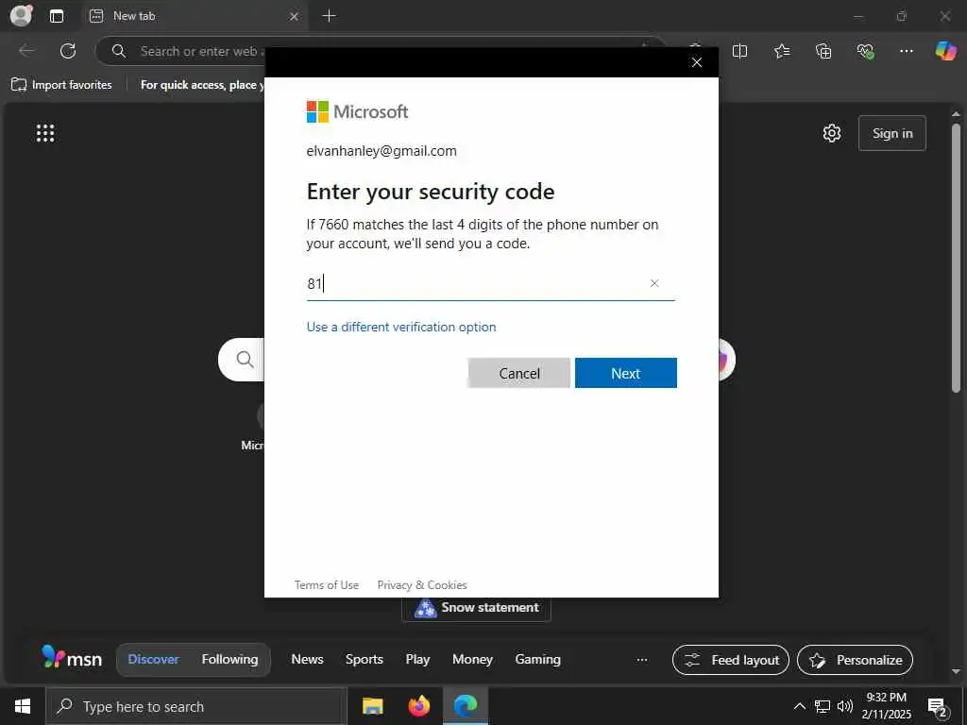Screen dimensions: 967x725
Task: Click Use a different verification option
Action: [x=400, y=327]
